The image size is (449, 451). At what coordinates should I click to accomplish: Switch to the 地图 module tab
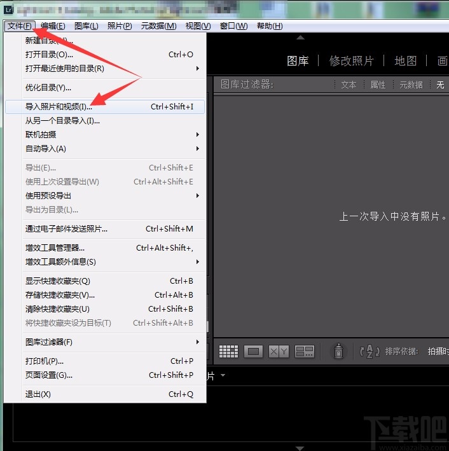406,60
